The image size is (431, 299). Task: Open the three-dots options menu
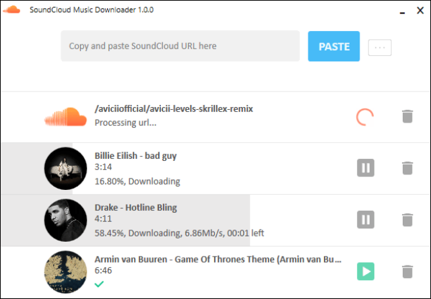pyautogui.click(x=380, y=48)
